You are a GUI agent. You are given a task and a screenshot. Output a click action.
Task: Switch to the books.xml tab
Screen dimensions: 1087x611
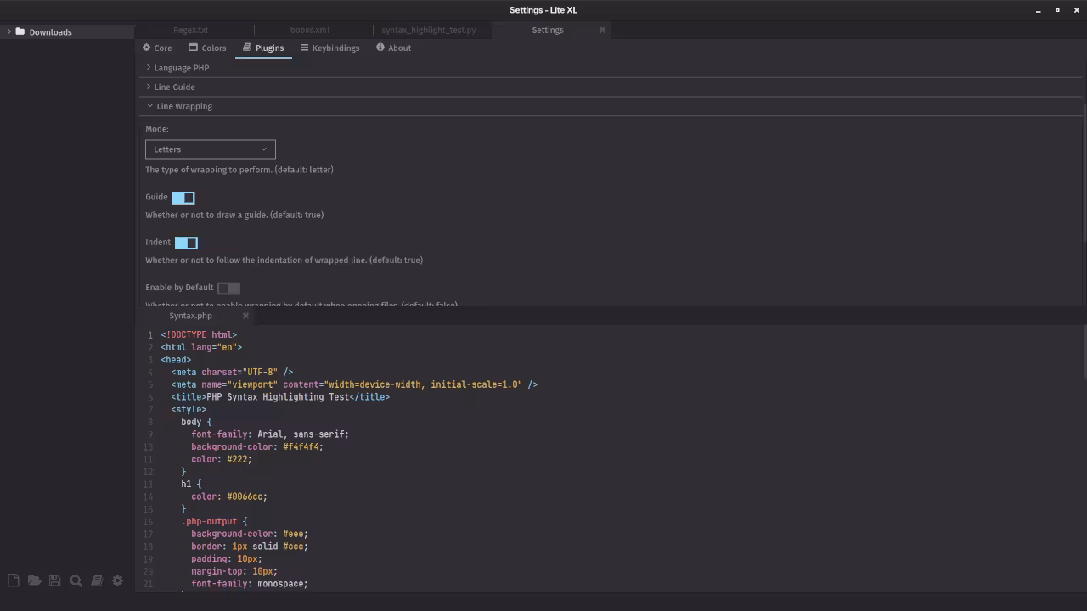309,30
